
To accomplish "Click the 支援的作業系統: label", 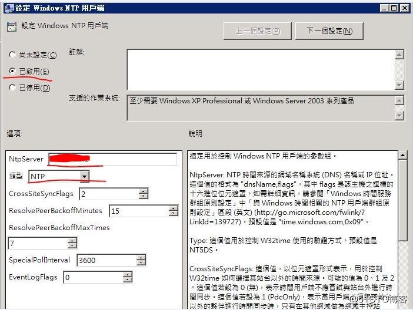I will (94, 98).
